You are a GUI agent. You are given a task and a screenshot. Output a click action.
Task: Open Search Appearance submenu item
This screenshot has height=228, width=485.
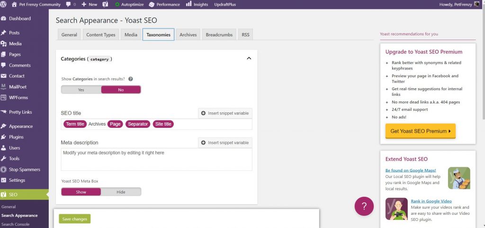coord(19,215)
